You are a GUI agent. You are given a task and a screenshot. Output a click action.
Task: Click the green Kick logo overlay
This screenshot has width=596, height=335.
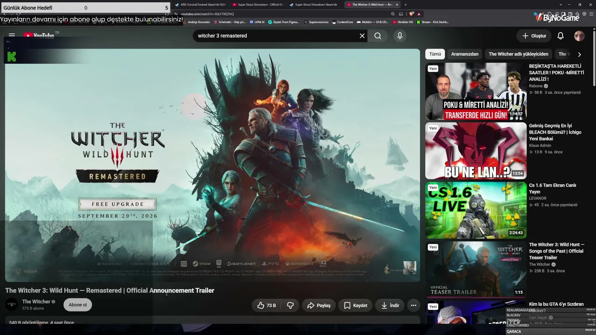[12, 57]
